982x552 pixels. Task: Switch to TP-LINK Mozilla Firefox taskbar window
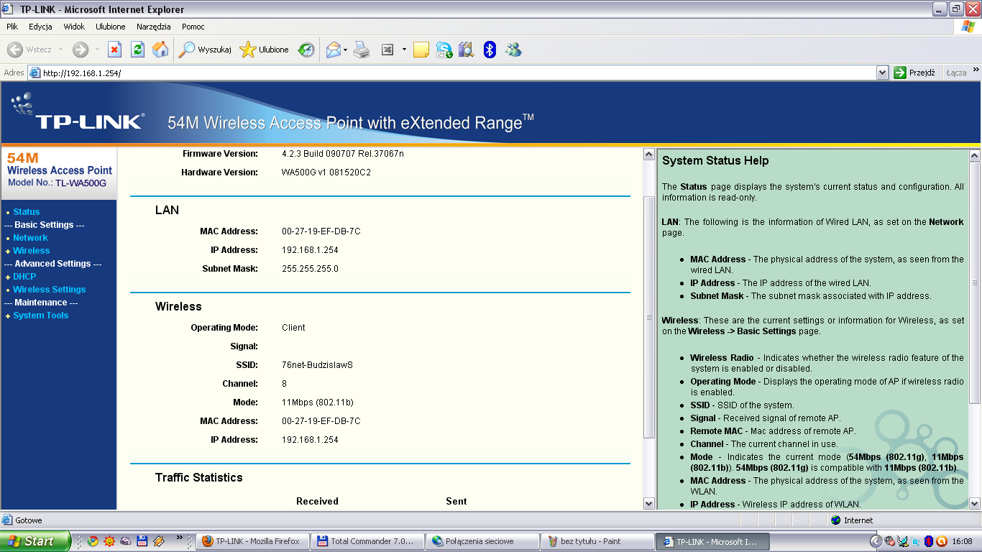(x=253, y=541)
